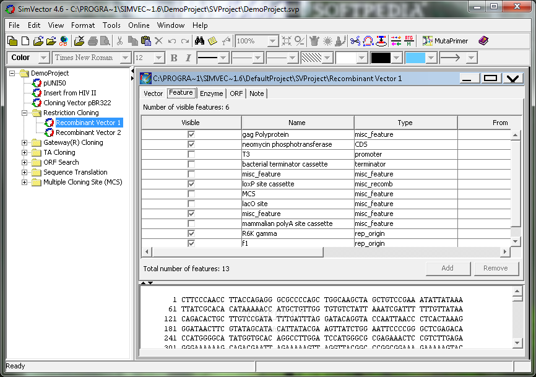Viewport: 536px width, 377px height.
Task: Click the ATG translation icon
Action: click(409, 41)
